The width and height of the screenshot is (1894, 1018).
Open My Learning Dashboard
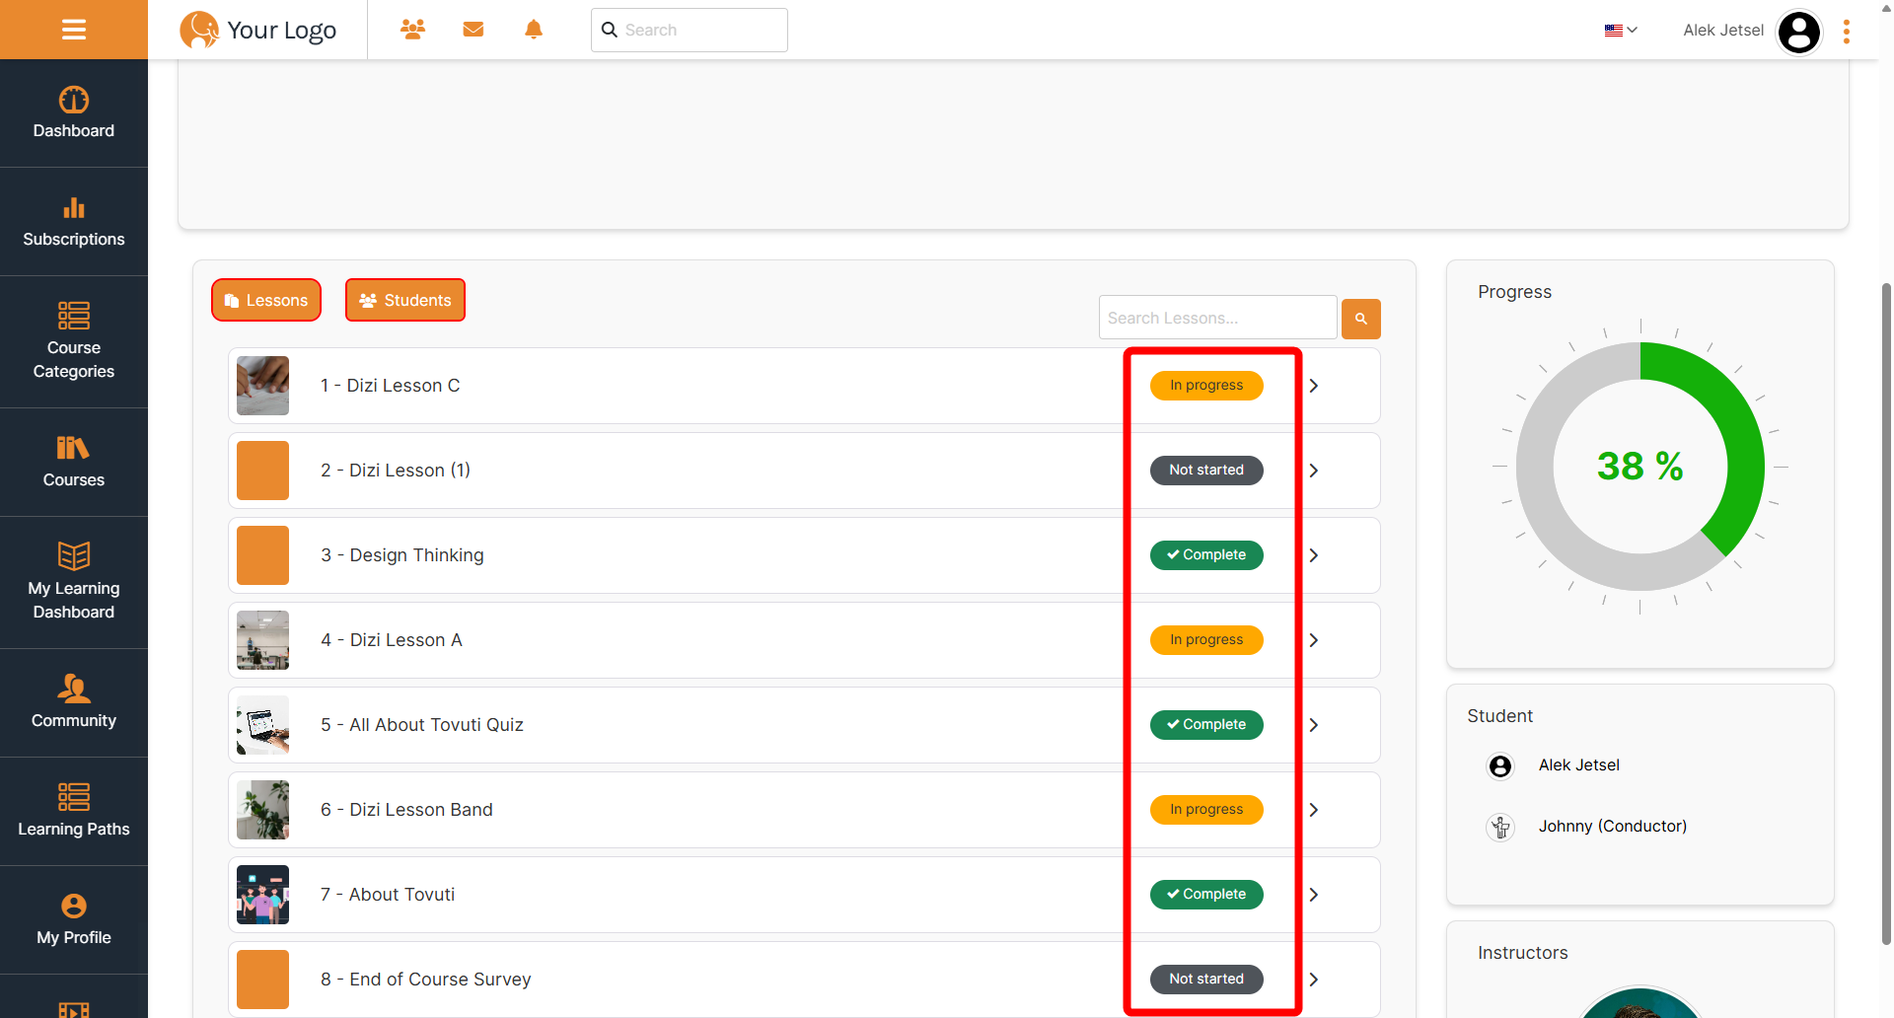point(74,583)
